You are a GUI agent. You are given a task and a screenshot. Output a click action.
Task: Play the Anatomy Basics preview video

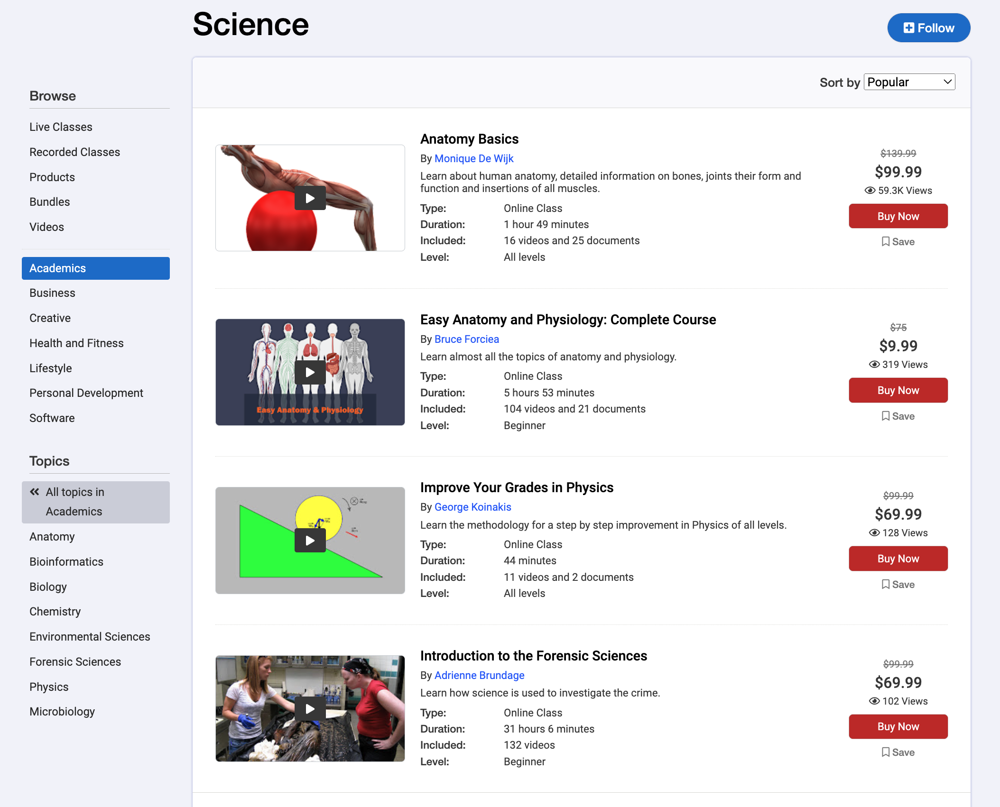tap(310, 198)
